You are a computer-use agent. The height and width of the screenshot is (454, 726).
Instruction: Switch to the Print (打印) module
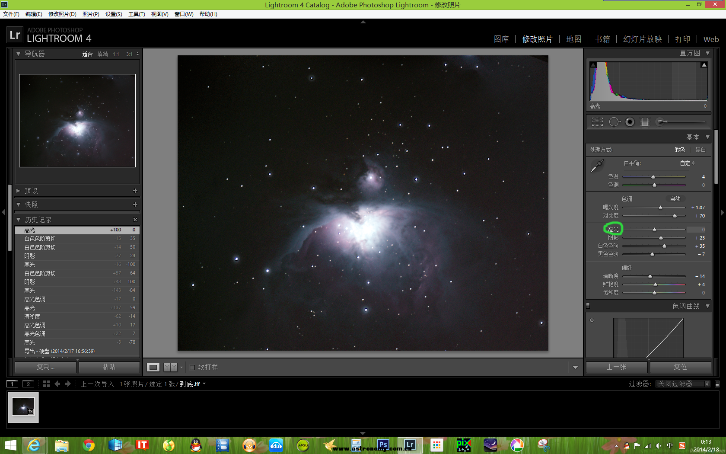tap(683, 39)
